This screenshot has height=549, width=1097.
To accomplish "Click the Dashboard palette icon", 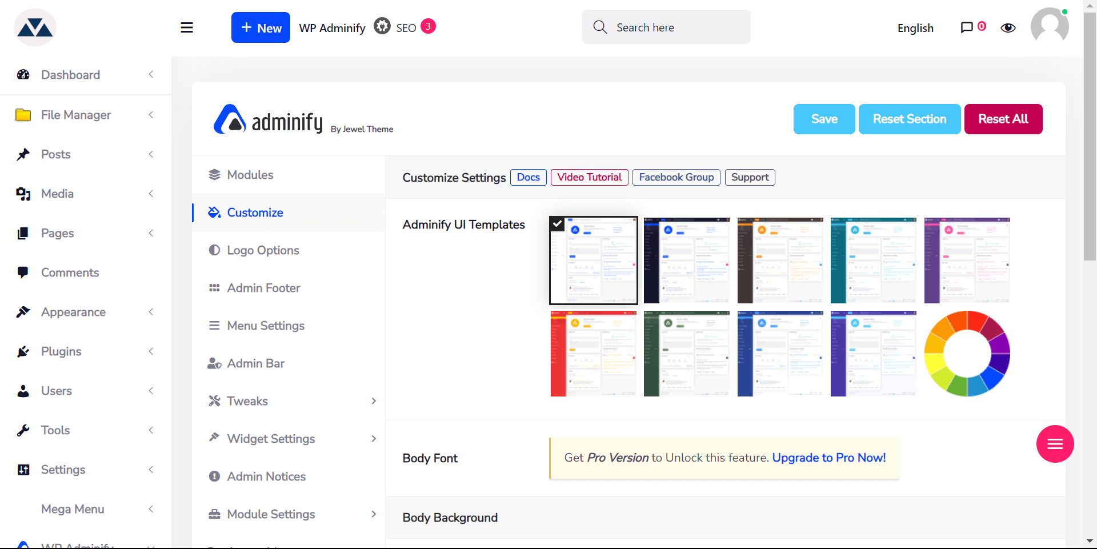I will (x=23, y=74).
